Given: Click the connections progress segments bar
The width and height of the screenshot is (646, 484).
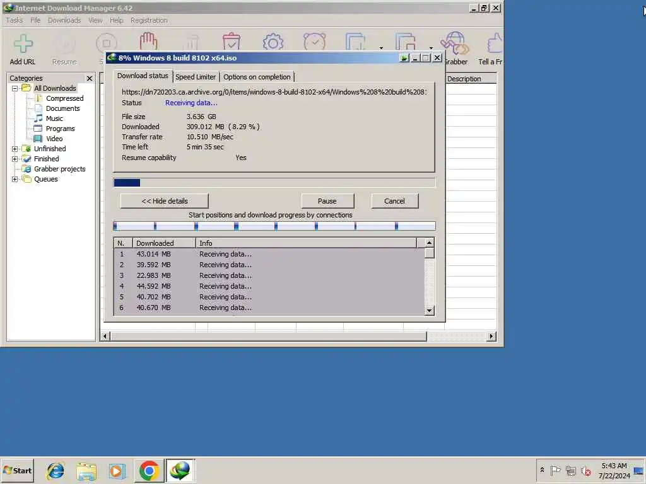Looking at the screenshot, I should (274, 226).
